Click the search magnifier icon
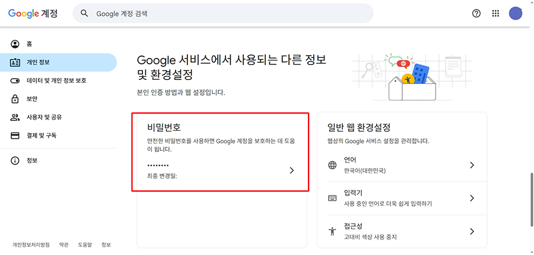534x255 pixels. coord(84,13)
